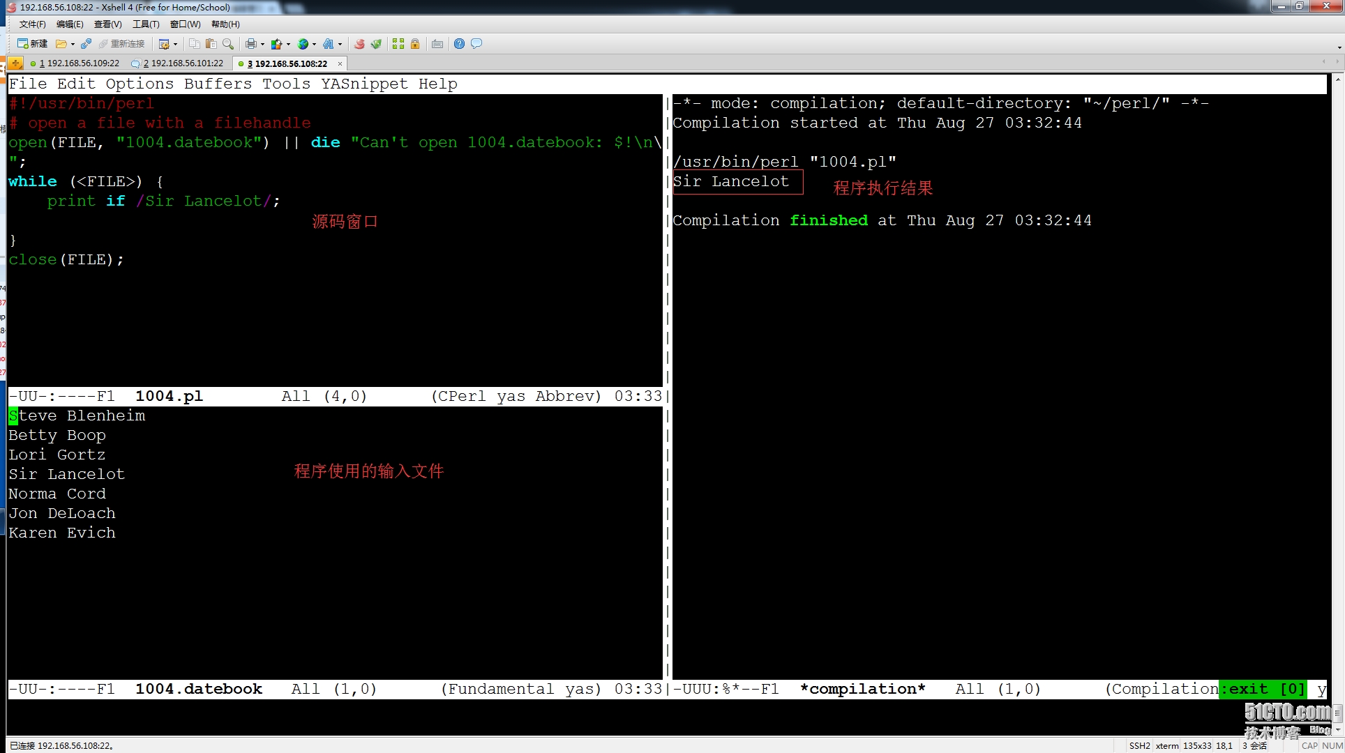Open Help via the question mark icon
The height and width of the screenshot is (753, 1345).
pos(460,43)
